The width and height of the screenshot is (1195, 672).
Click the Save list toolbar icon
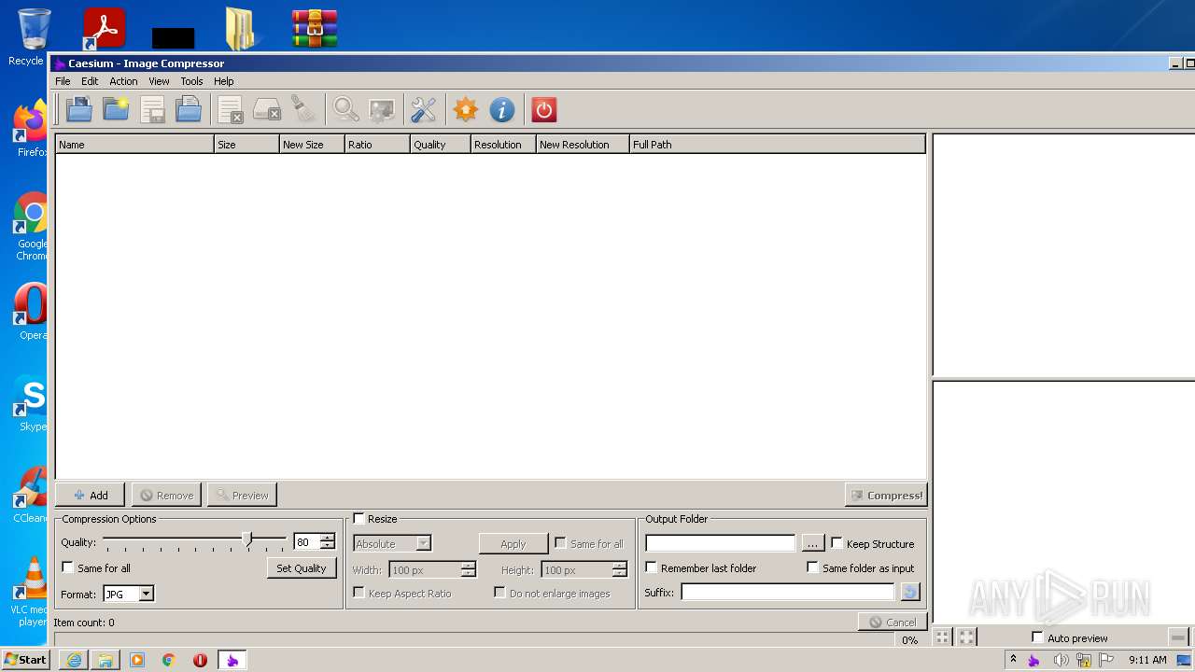click(152, 110)
